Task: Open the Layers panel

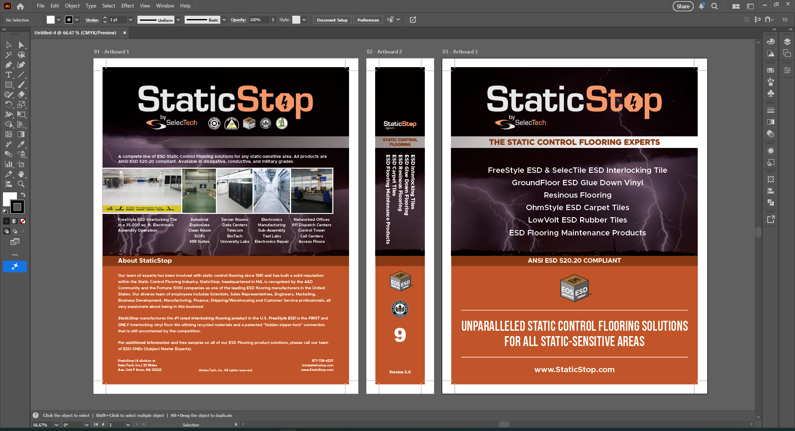Action: 787,42
